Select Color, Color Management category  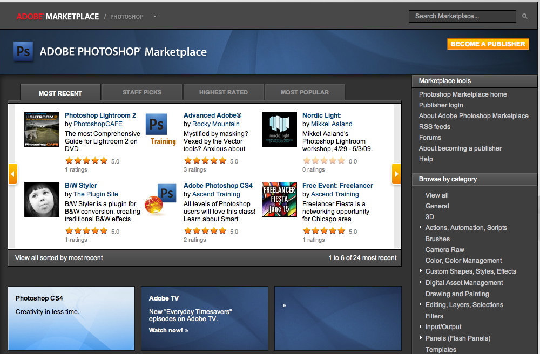[463, 261]
